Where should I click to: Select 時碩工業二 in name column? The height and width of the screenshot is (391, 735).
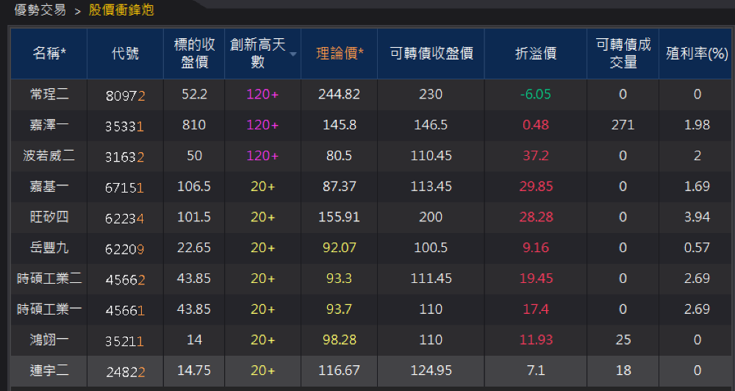click(x=49, y=279)
